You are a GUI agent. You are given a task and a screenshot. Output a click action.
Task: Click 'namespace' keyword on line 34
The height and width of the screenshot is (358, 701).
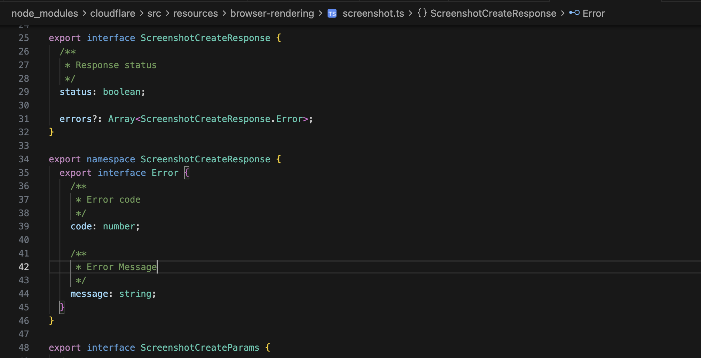111,159
